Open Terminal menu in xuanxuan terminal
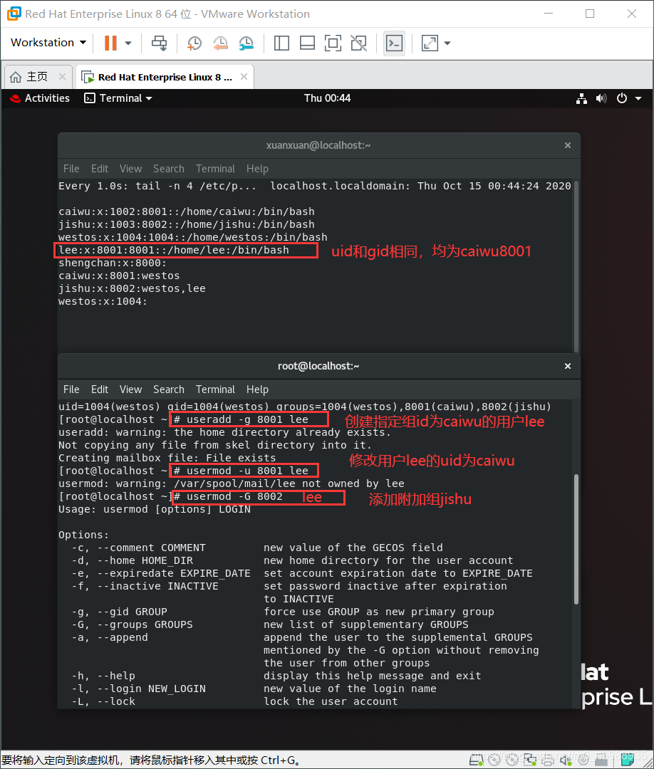654x769 pixels. tap(215, 169)
